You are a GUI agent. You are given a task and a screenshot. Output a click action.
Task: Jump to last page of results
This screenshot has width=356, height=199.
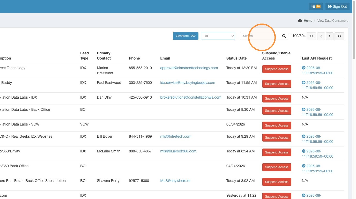339,36
